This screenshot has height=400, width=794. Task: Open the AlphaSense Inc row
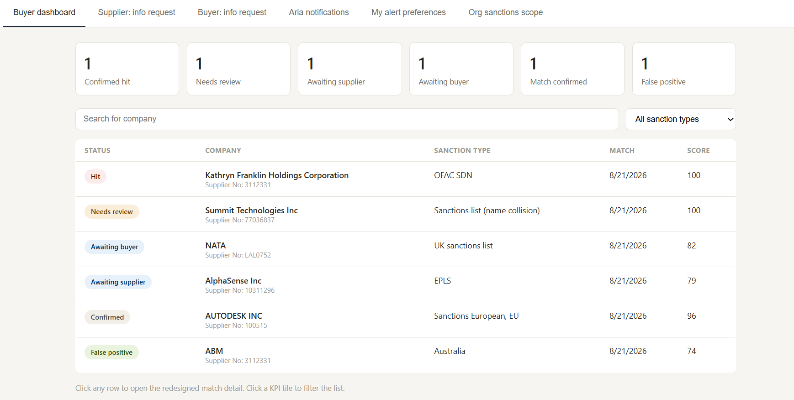pos(406,284)
